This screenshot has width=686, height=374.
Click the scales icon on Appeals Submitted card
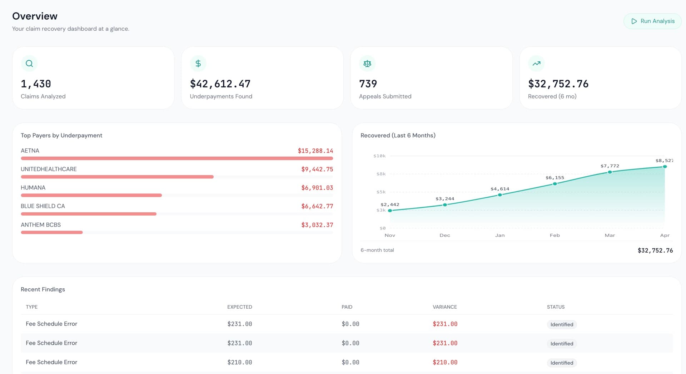click(x=367, y=64)
